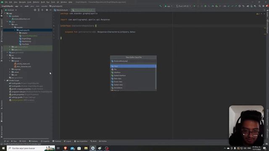Select Enum class kind
The image size is (269, 151).
pyautogui.click(x=133, y=82)
